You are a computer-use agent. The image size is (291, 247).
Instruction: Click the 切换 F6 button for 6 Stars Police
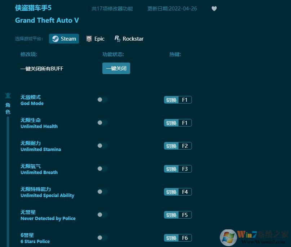[x=177, y=238]
